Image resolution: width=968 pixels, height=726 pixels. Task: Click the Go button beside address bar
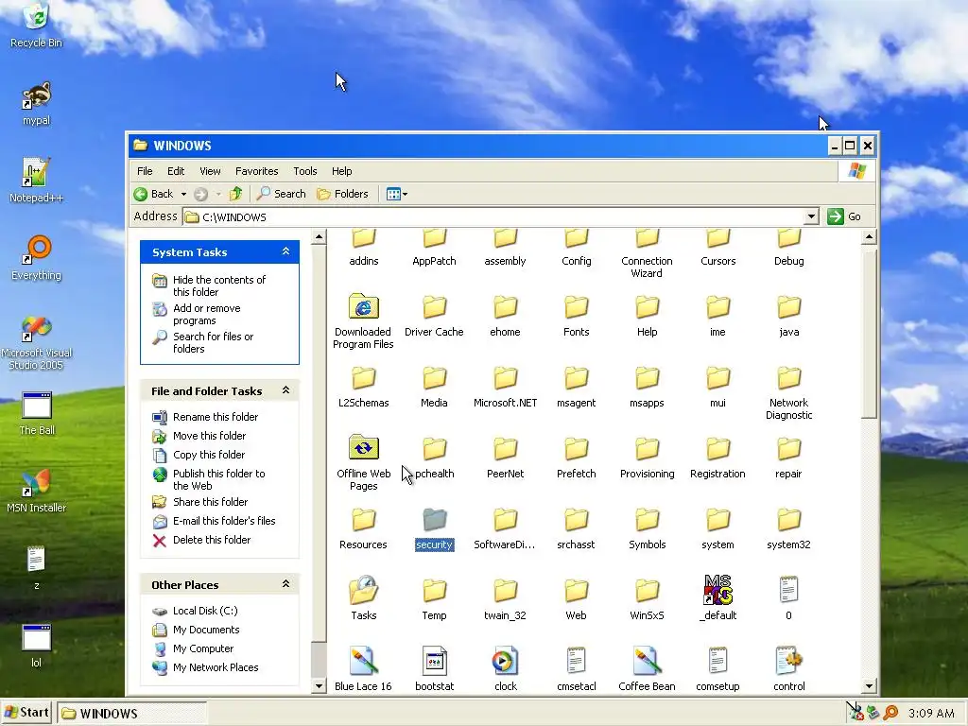coord(845,216)
